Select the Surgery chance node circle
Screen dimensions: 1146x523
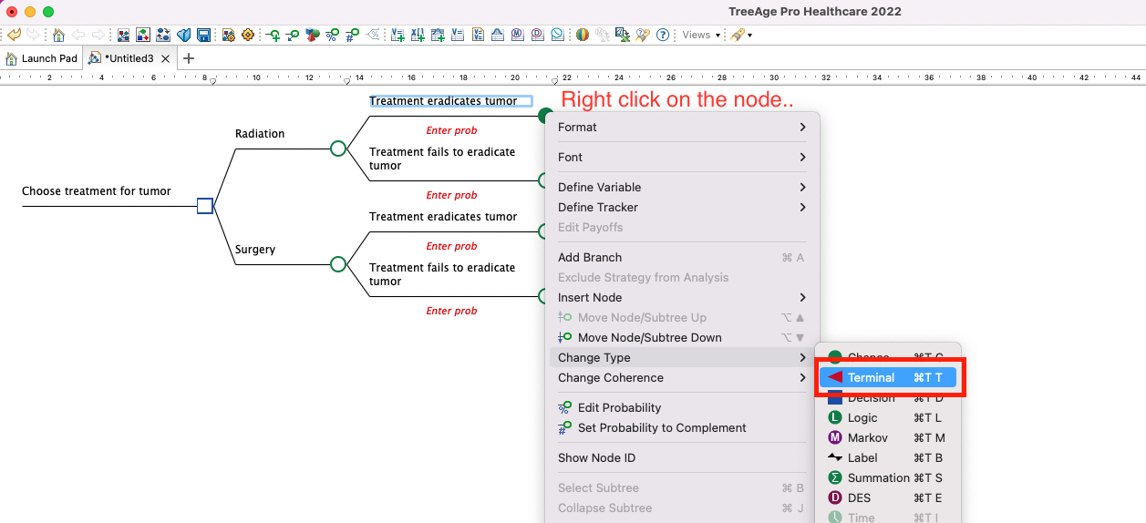pos(338,264)
